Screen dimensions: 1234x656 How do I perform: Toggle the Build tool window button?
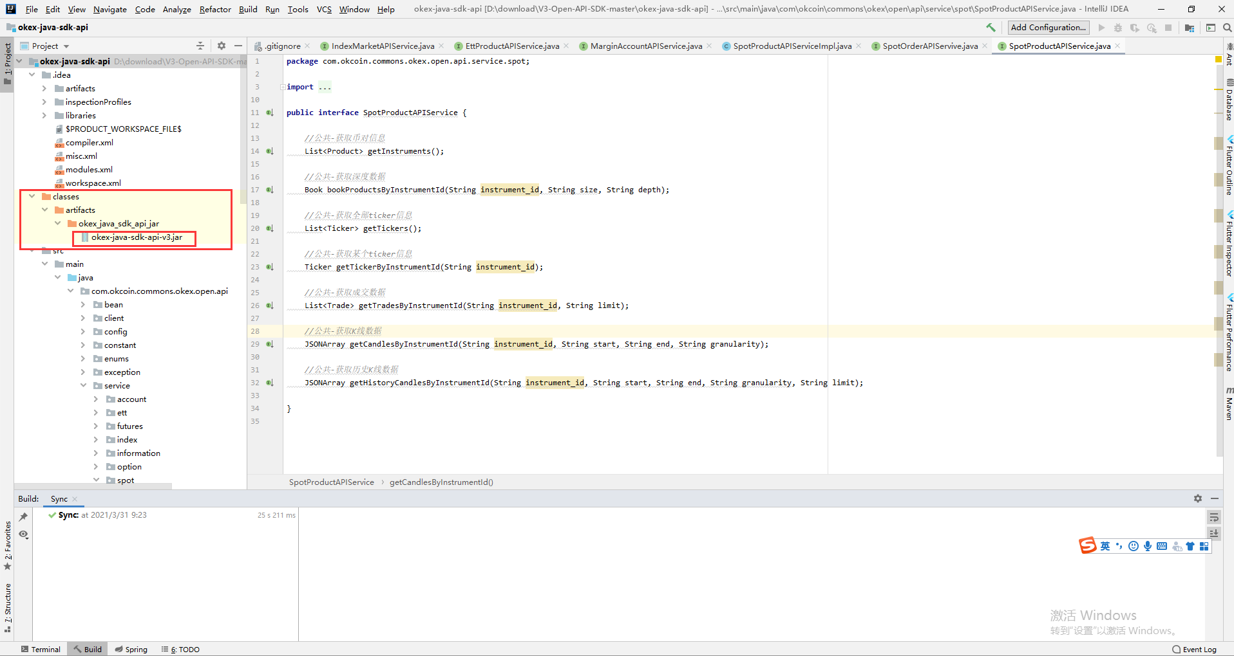(88, 649)
